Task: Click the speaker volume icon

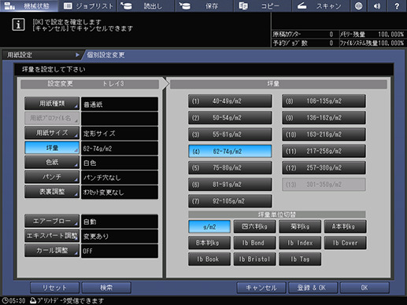Action: tap(377, 6)
